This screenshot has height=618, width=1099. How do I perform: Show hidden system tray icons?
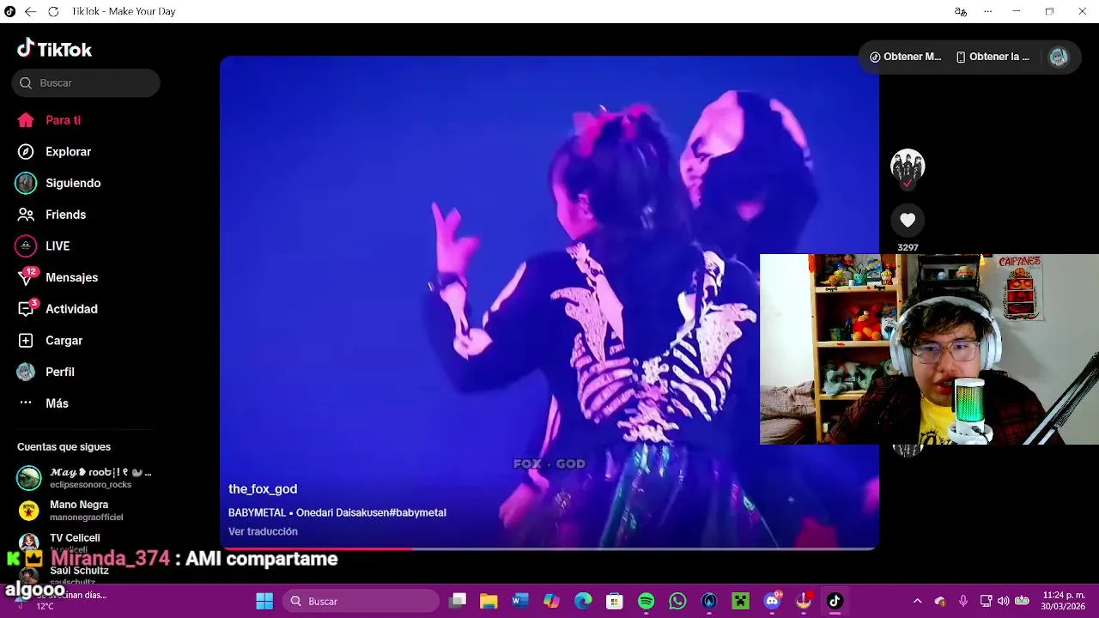[x=917, y=601]
